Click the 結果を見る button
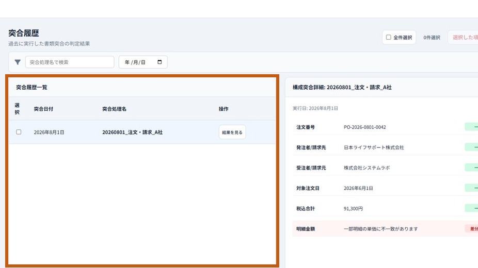The image size is (478, 268). [232, 132]
